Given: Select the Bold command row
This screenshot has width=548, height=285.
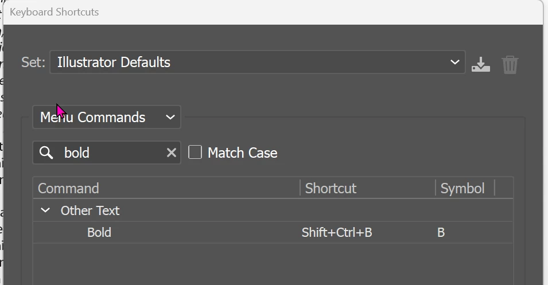Looking at the screenshot, I should coord(273,232).
